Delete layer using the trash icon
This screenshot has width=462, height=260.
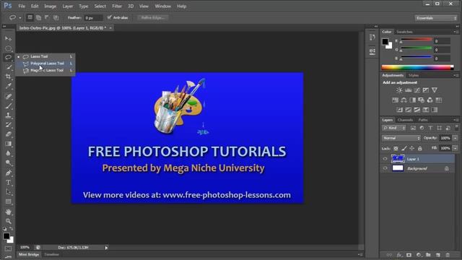[448, 255]
